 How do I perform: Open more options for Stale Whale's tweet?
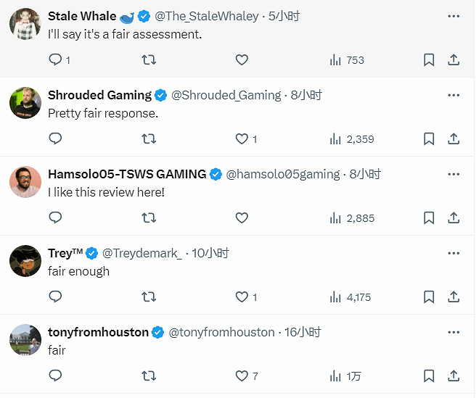(x=454, y=16)
